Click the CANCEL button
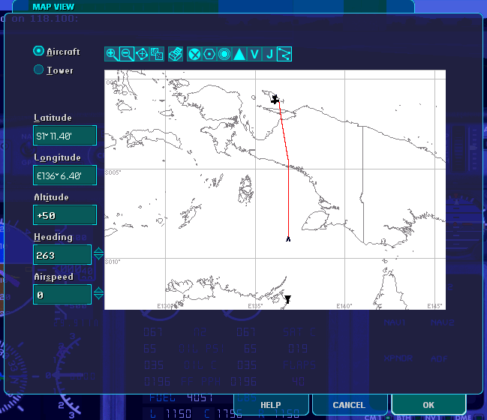Viewport: 487px width, 420px height. click(349, 405)
